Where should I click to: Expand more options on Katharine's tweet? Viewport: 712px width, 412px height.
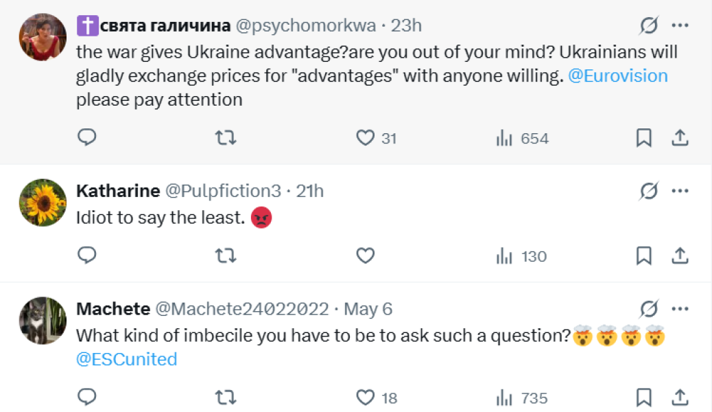pyautogui.click(x=680, y=191)
